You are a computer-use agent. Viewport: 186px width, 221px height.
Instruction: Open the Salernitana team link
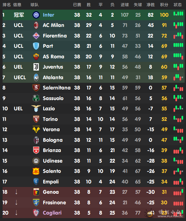point(57,88)
